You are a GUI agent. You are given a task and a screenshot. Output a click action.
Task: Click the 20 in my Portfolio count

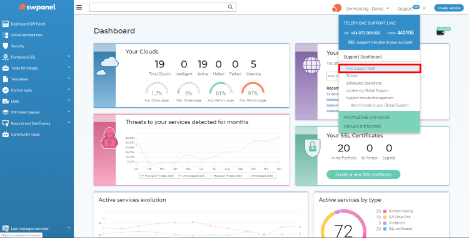[344, 148]
